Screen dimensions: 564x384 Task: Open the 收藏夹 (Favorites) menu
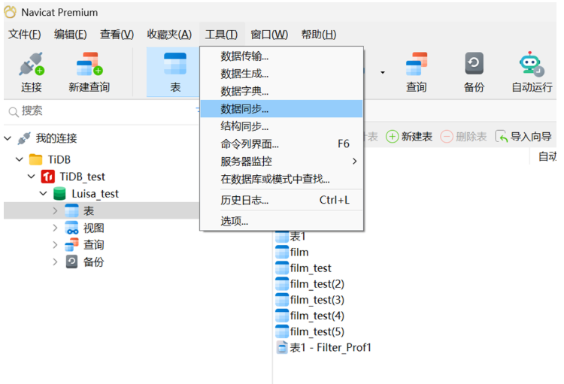[x=169, y=35]
